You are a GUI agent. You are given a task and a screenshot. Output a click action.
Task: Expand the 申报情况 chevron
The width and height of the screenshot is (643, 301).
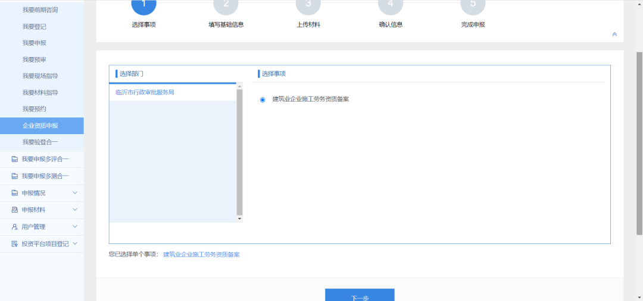[x=75, y=193]
